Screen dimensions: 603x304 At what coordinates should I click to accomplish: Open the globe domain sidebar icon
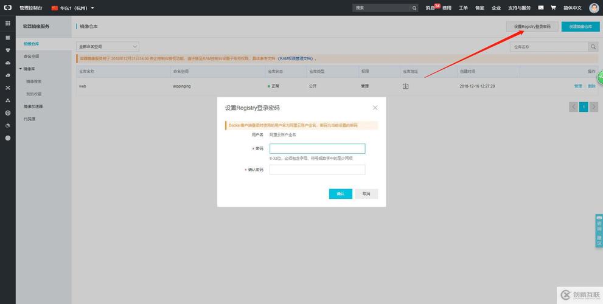coord(8,113)
